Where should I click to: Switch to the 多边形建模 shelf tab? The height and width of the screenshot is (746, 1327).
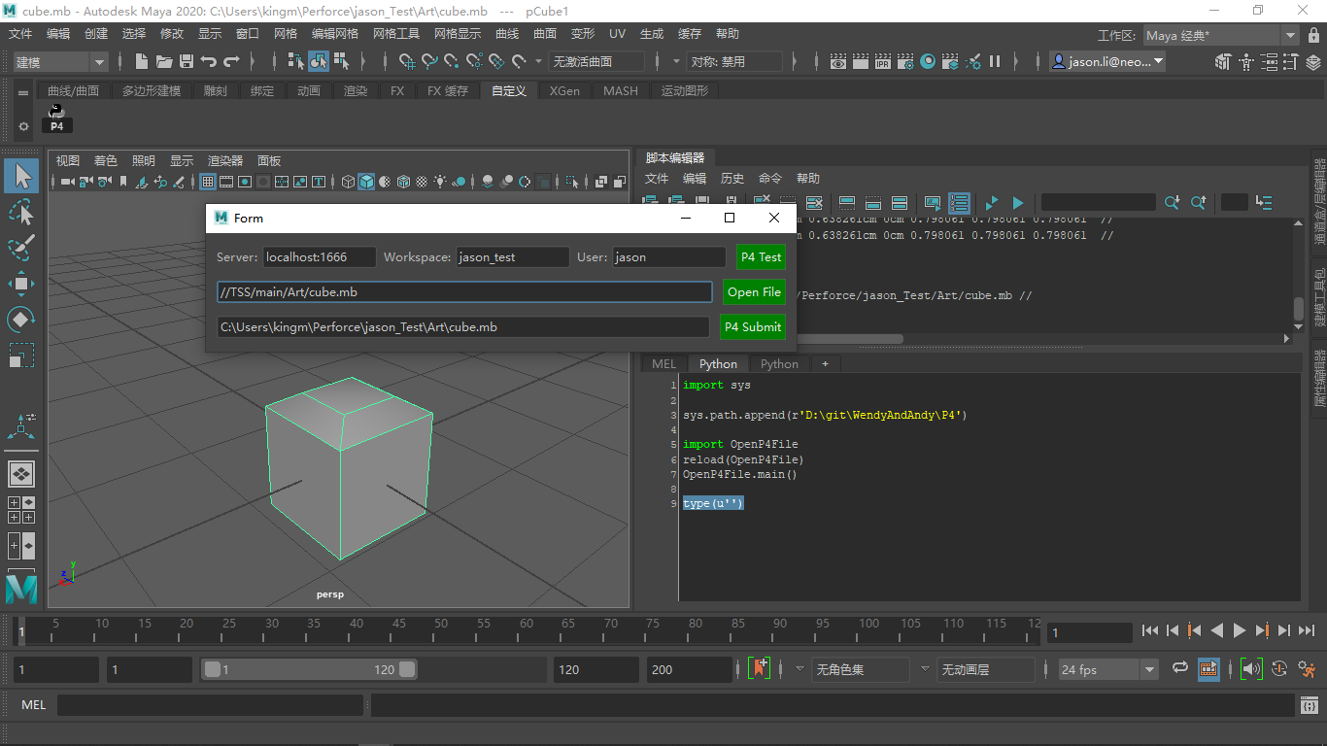pos(152,90)
